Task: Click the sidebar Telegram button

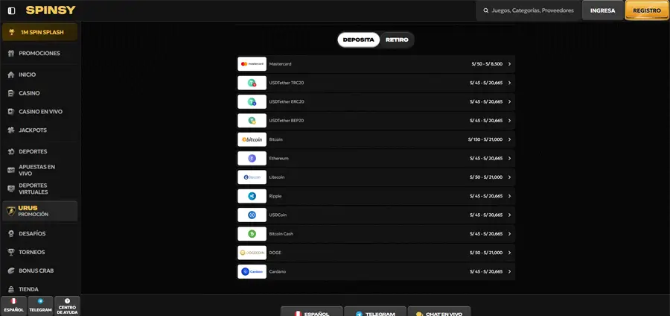Action: coord(41,306)
